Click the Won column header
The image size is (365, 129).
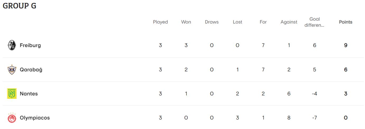186,22
